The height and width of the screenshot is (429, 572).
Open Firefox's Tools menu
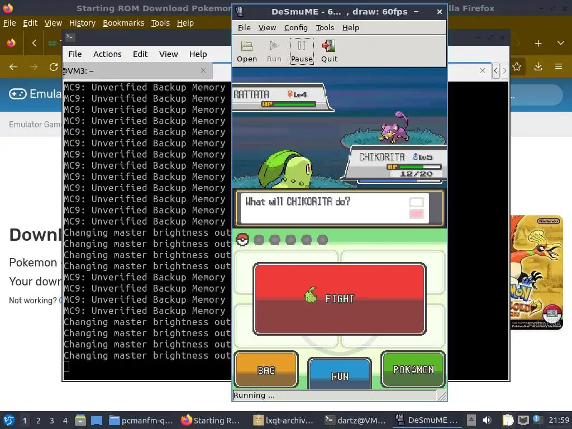click(160, 23)
